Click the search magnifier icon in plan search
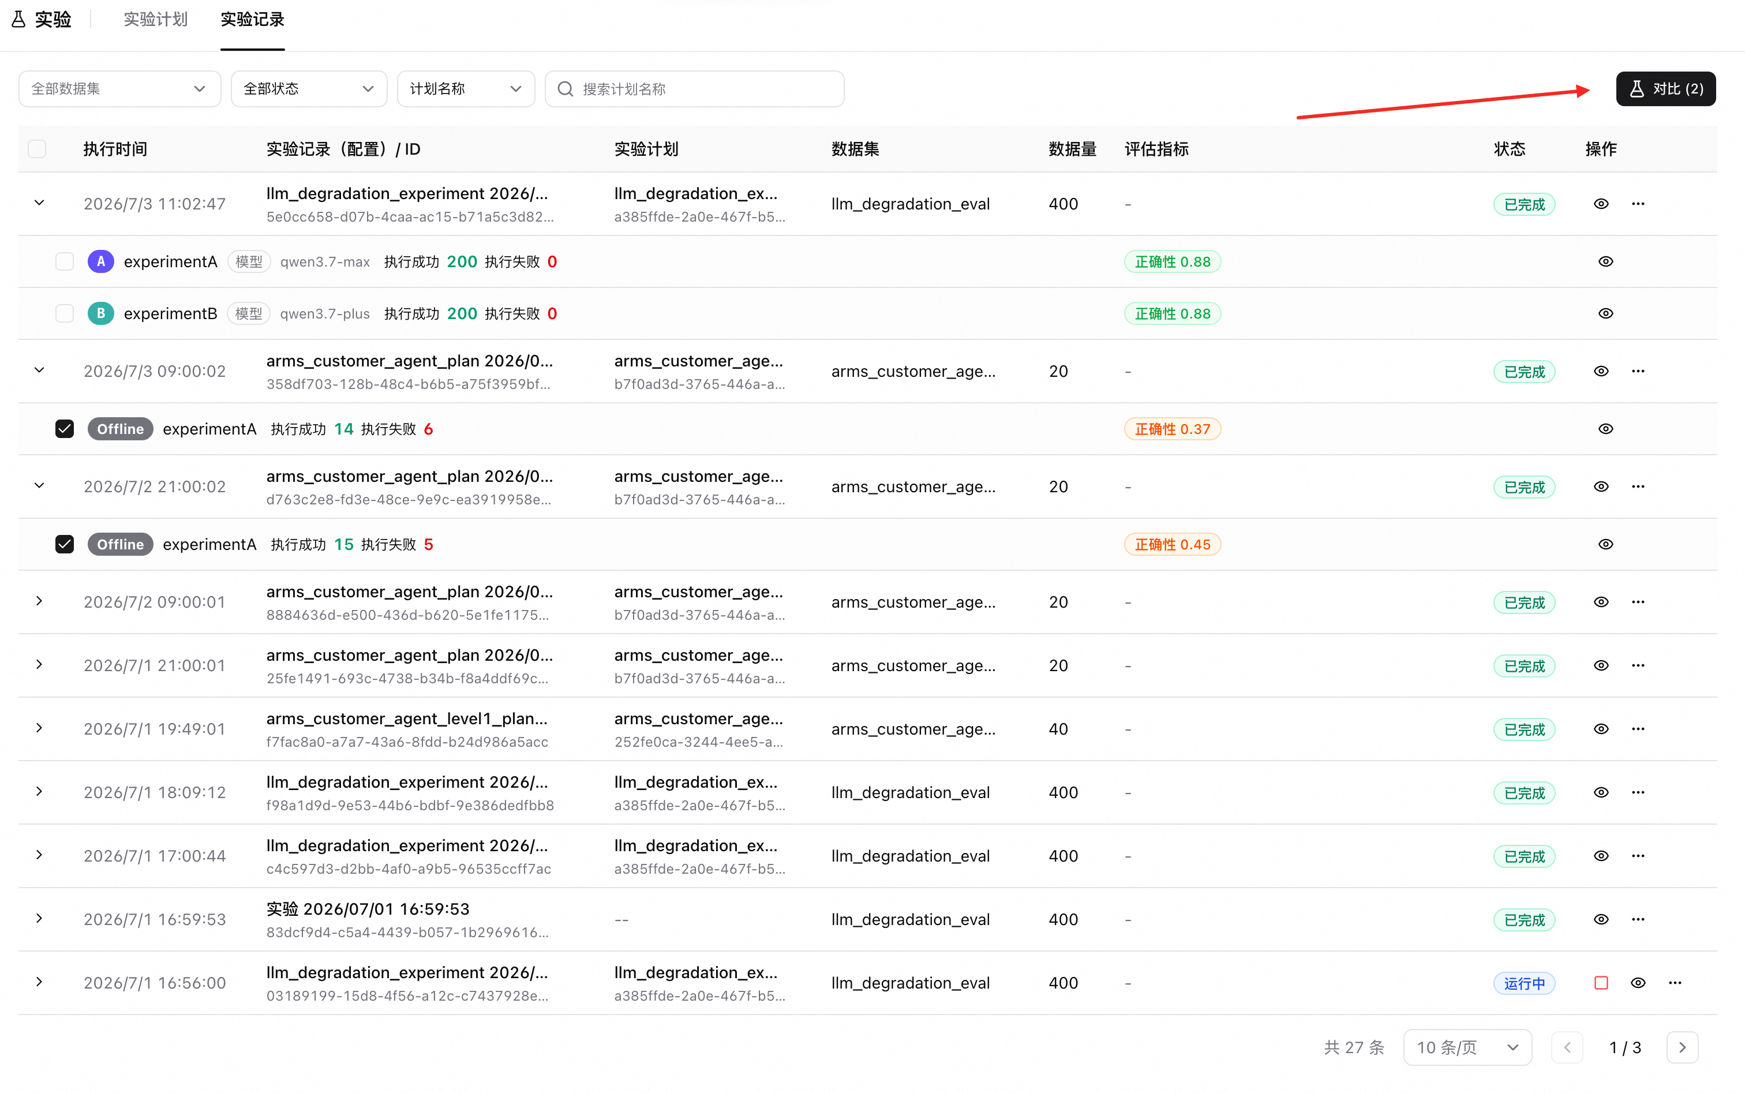 (566, 89)
